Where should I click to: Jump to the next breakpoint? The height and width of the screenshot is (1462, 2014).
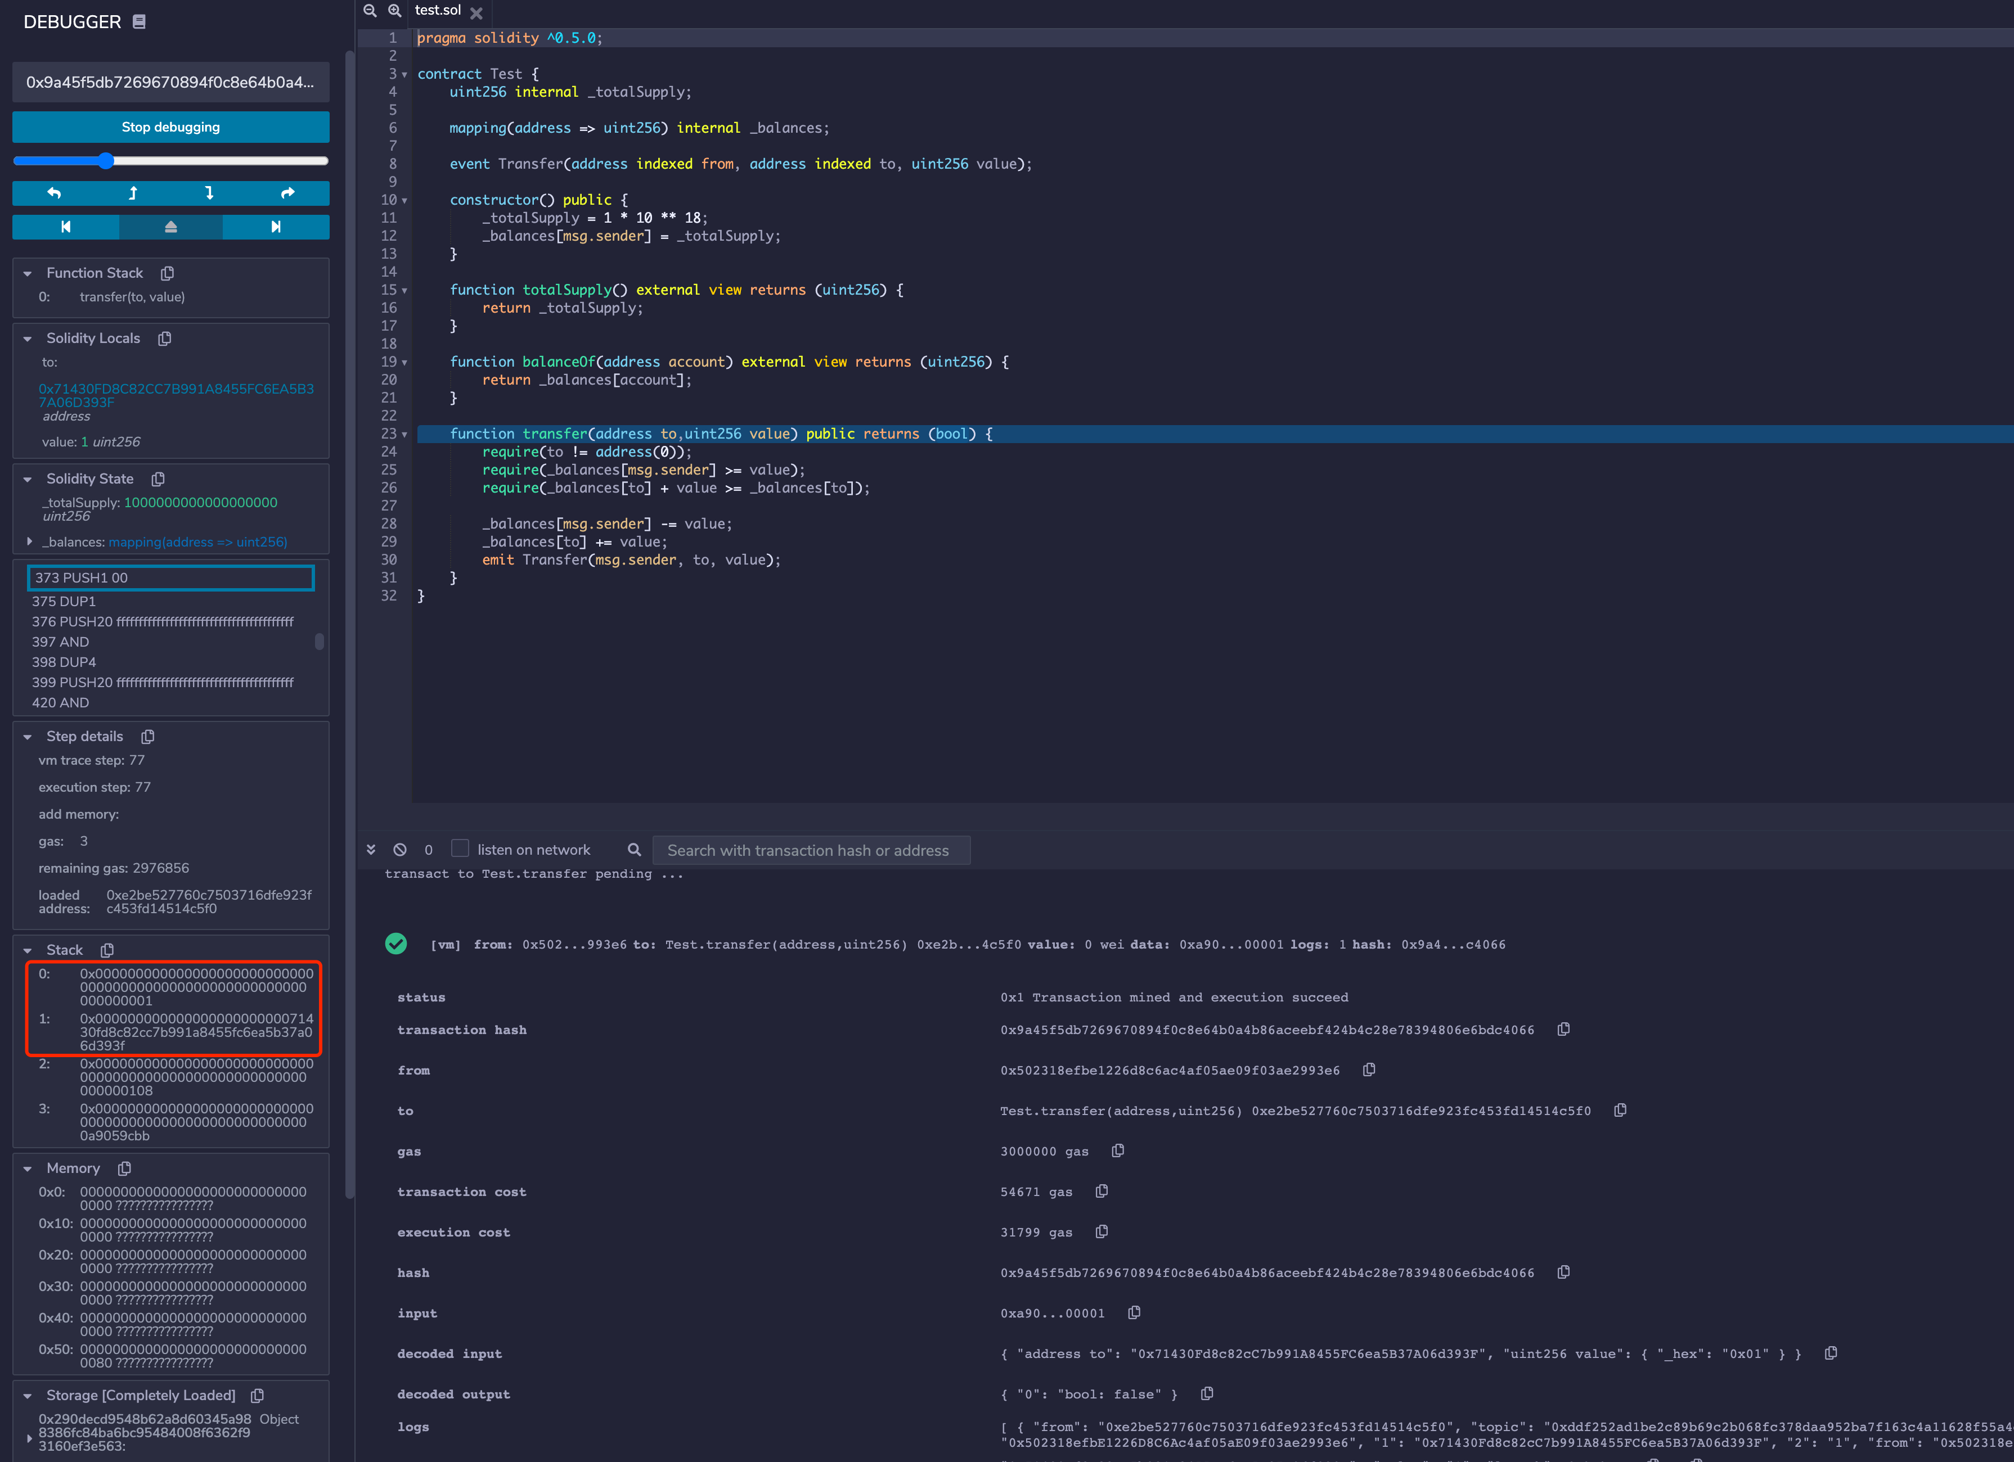[x=276, y=227]
